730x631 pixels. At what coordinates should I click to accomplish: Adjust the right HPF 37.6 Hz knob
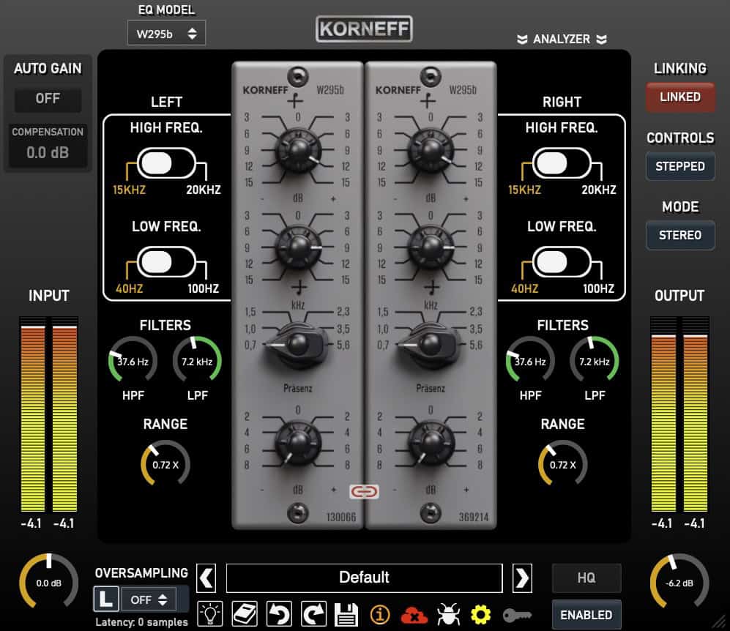pos(530,361)
